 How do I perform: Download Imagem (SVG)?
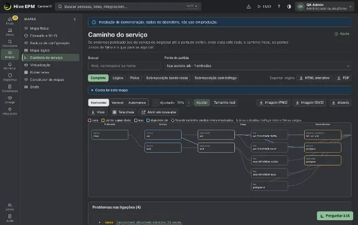pyautogui.click(x=310, y=103)
